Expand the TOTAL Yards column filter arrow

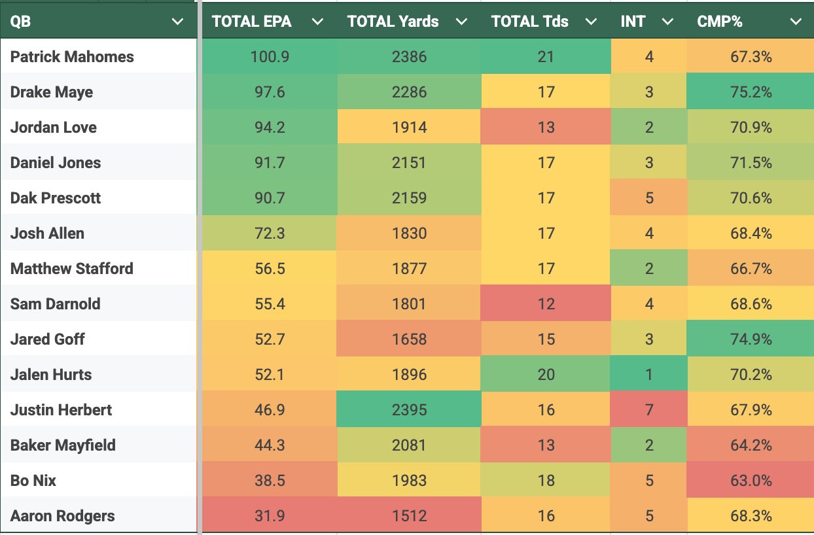[461, 22]
